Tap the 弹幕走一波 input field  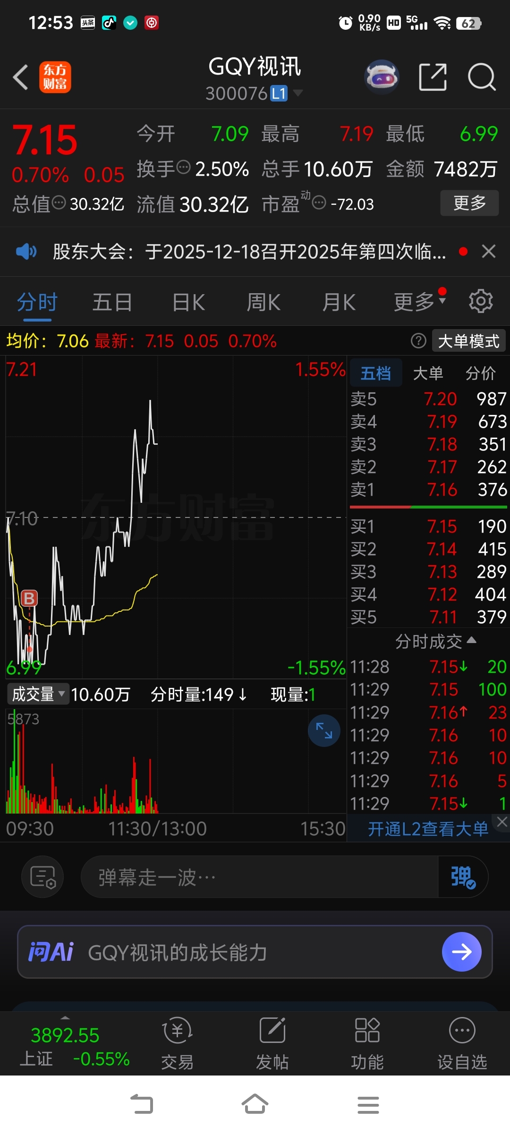pyautogui.click(x=260, y=877)
